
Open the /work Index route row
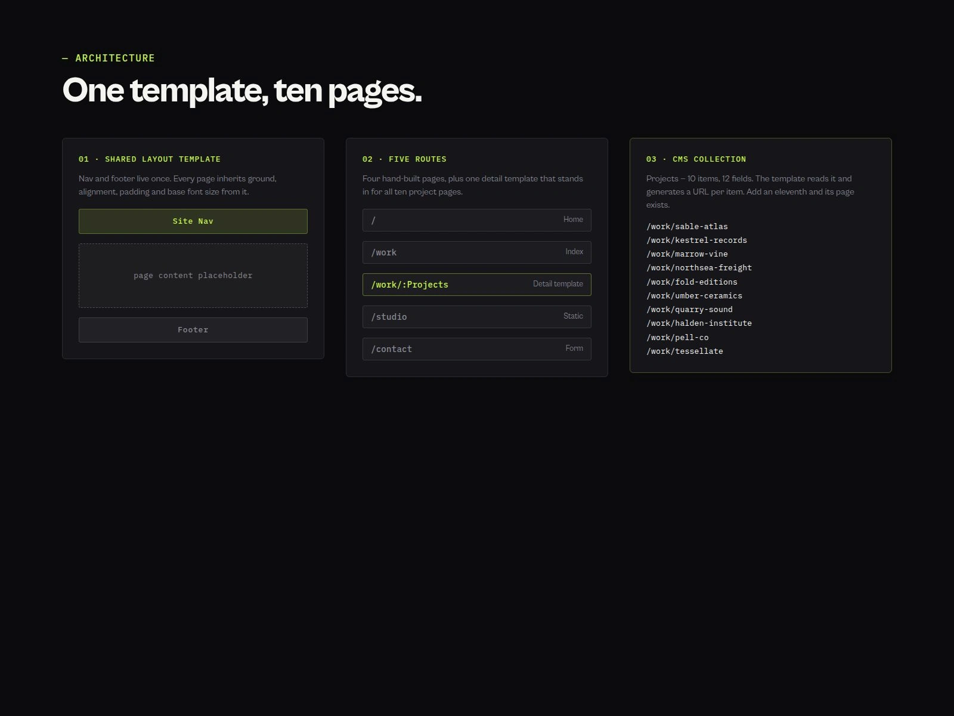coord(477,252)
